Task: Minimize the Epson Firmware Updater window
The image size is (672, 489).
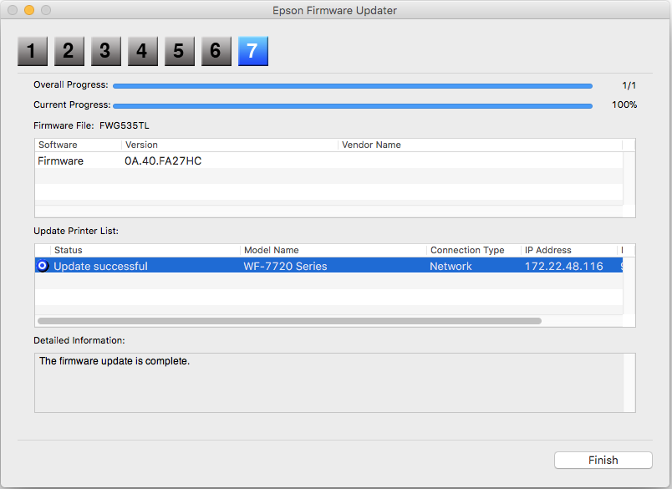Action: [x=29, y=10]
